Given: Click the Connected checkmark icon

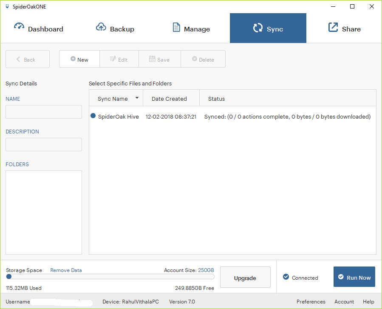Looking at the screenshot, I should [x=286, y=277].
